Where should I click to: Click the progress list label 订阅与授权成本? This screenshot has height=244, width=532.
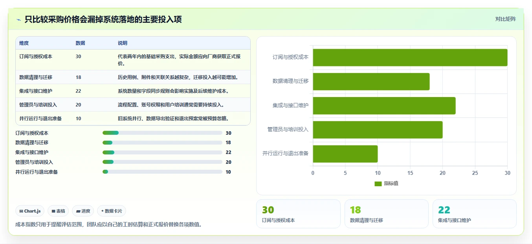[32, 133]
